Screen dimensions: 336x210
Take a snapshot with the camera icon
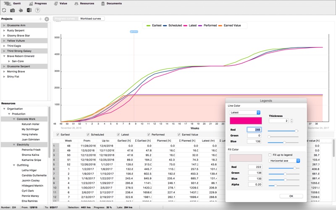[x=13, y=10]
